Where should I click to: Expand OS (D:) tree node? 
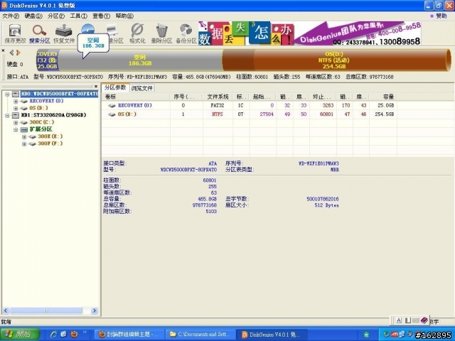point(16,108)
